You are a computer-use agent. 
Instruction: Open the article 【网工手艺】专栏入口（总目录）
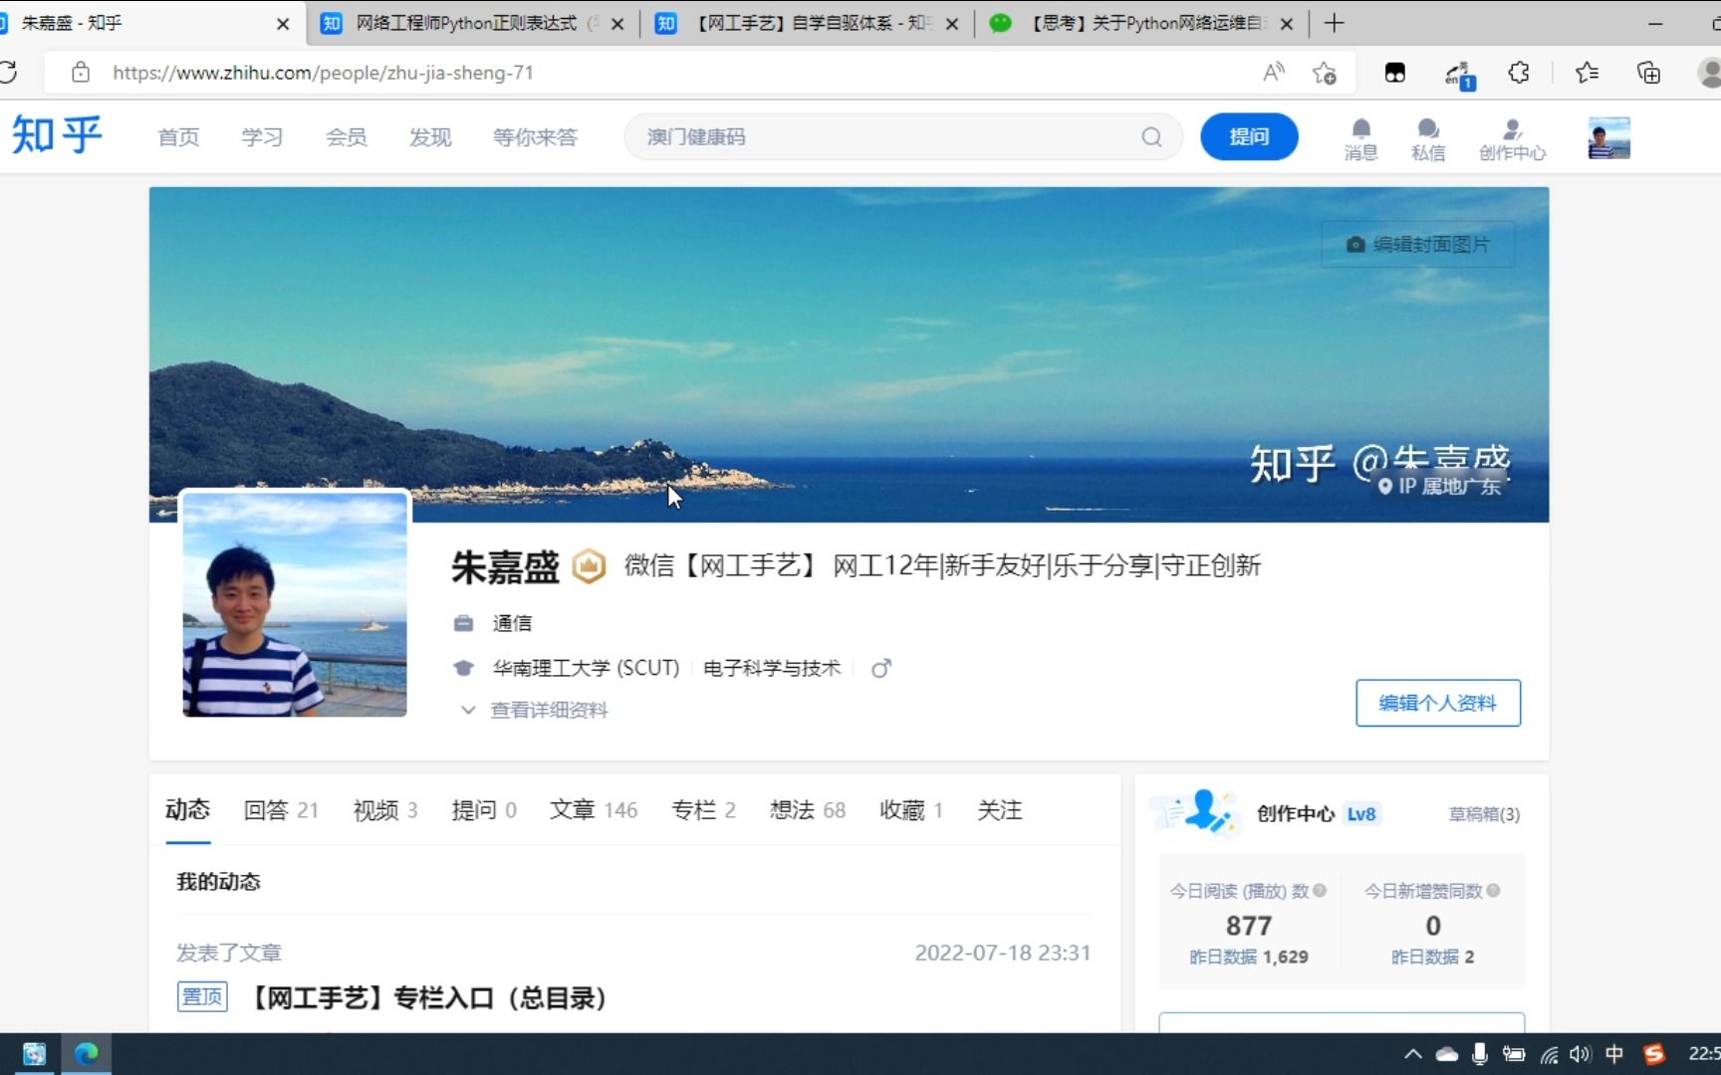click(428, 998)
